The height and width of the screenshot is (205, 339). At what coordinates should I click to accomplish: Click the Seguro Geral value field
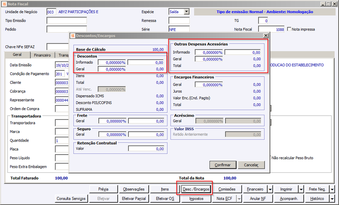146,134
